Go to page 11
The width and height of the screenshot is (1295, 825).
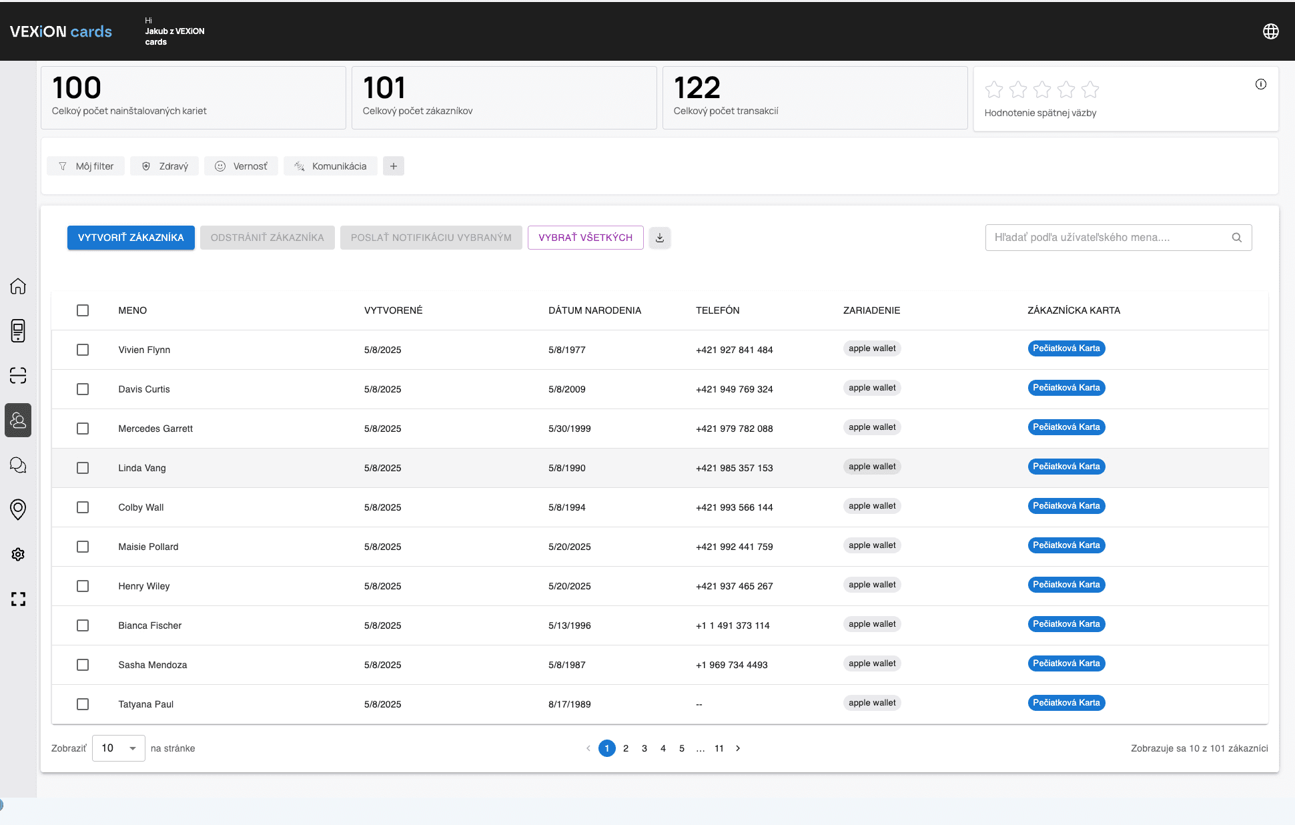pyautogui.click(x=719, y=748)
